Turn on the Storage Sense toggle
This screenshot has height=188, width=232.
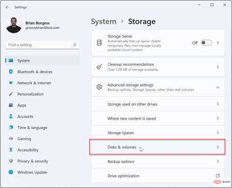click(206, 43)
